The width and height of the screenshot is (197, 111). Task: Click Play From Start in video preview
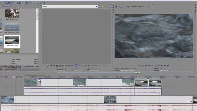146,66
